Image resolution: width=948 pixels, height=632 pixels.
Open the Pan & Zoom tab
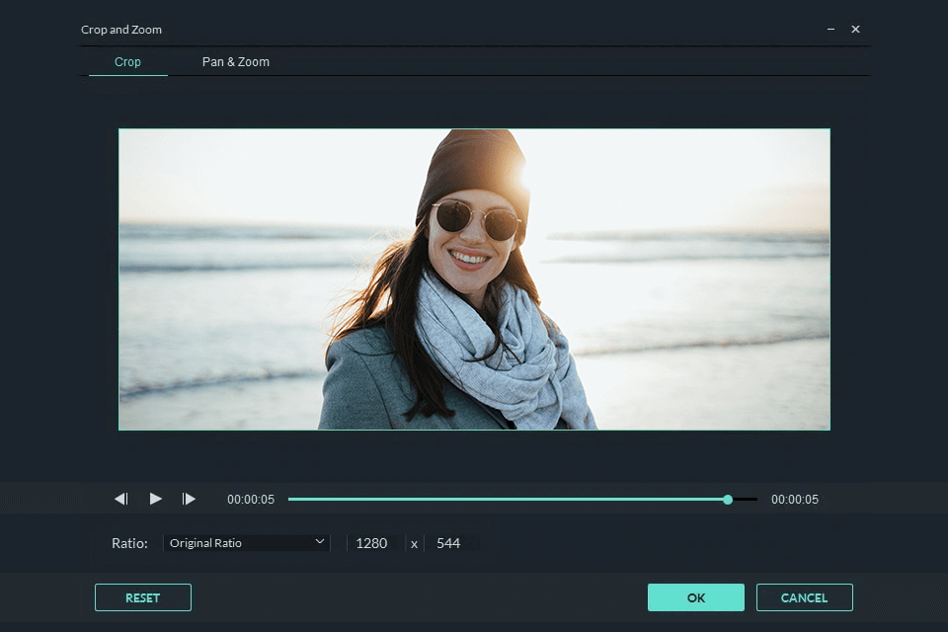pos(236,61)
